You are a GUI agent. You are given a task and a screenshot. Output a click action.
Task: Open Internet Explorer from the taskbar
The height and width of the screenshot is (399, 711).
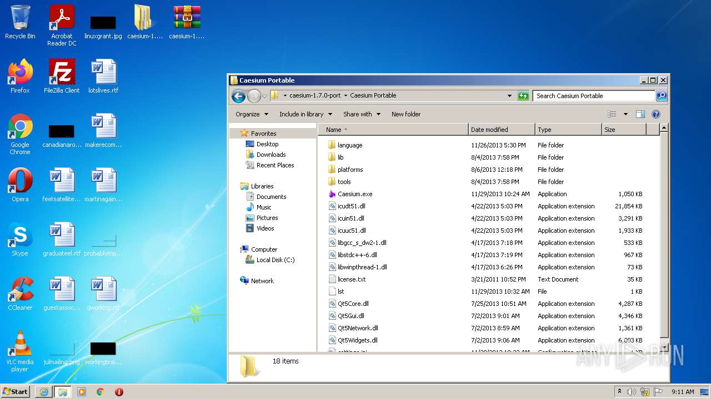44,392
